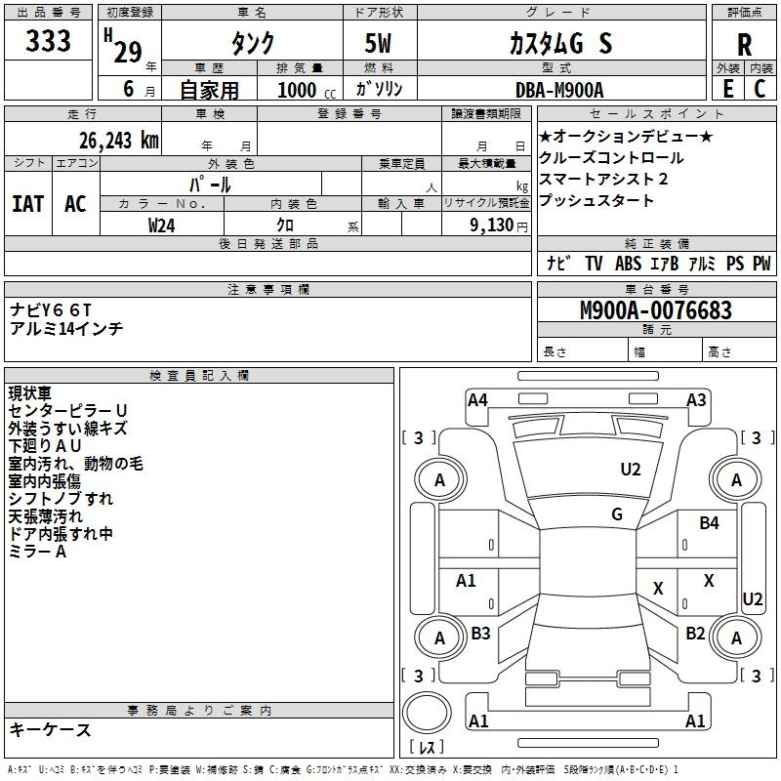Click office notice キーケース

click(51, 730)
